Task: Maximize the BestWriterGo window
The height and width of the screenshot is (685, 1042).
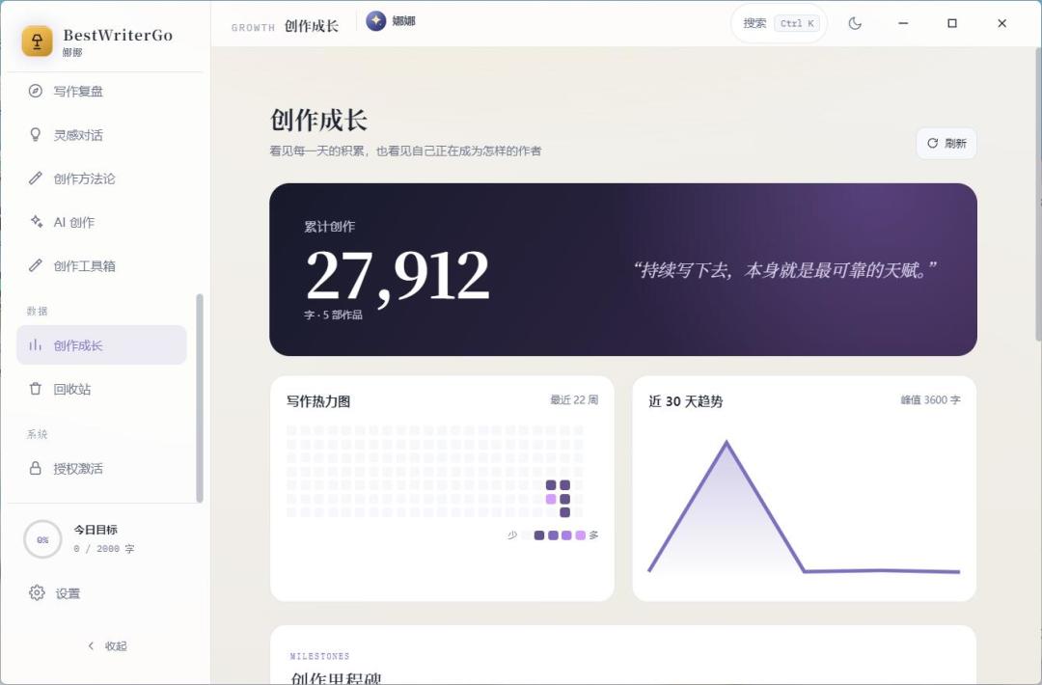Action: tap(952, 23)
